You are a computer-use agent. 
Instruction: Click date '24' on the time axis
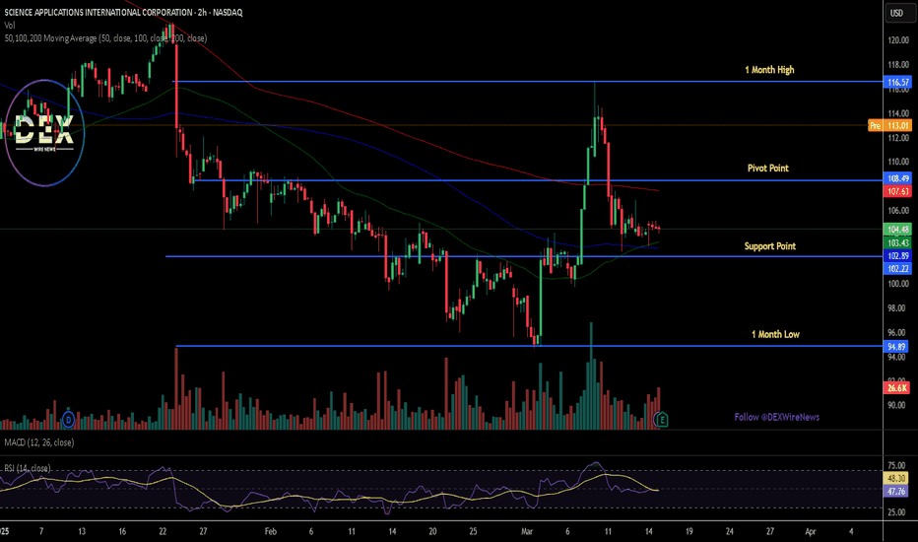pyautogui.click(x=730, y=531)
